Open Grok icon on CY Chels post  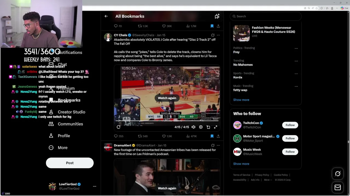pos(213,35)
